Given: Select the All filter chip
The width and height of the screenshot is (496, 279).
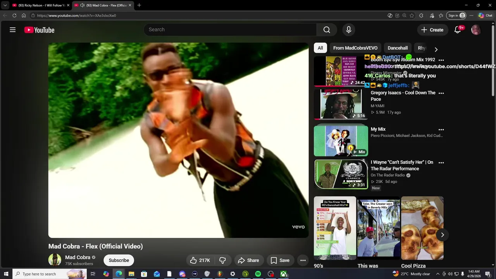Looking at the screenshot, I should [320, 48].
